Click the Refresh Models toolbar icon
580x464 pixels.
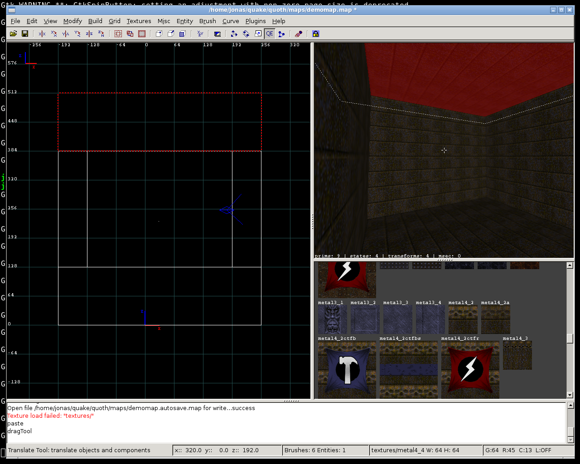299,34
